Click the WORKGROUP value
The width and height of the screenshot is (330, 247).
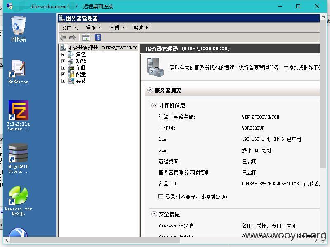coord(253,128)
